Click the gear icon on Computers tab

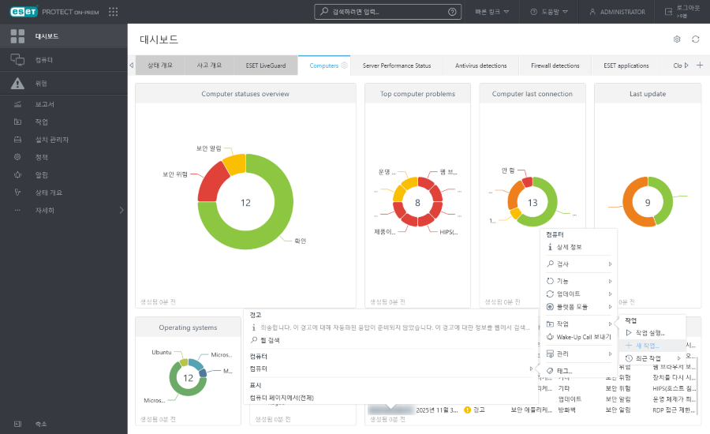point(344,65)
